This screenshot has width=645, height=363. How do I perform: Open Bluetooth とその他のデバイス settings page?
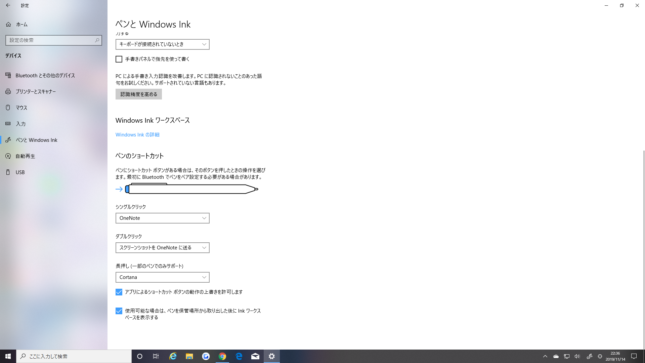pyautogui.click(x=45, y=76)
